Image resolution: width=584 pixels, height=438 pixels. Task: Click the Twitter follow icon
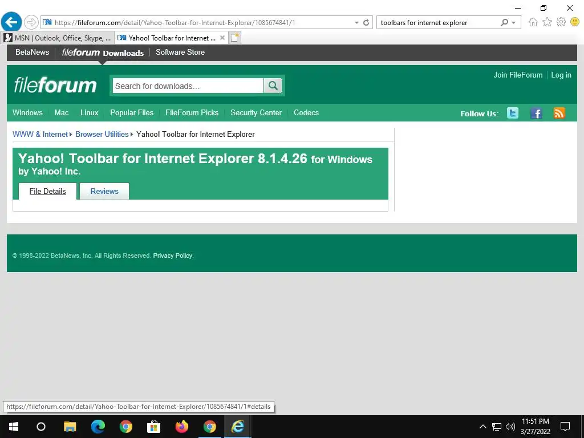pyautogui.click(x=513, y=113)
